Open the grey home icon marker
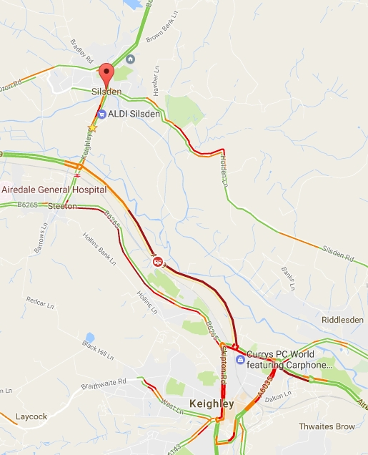 pos(130,59)
